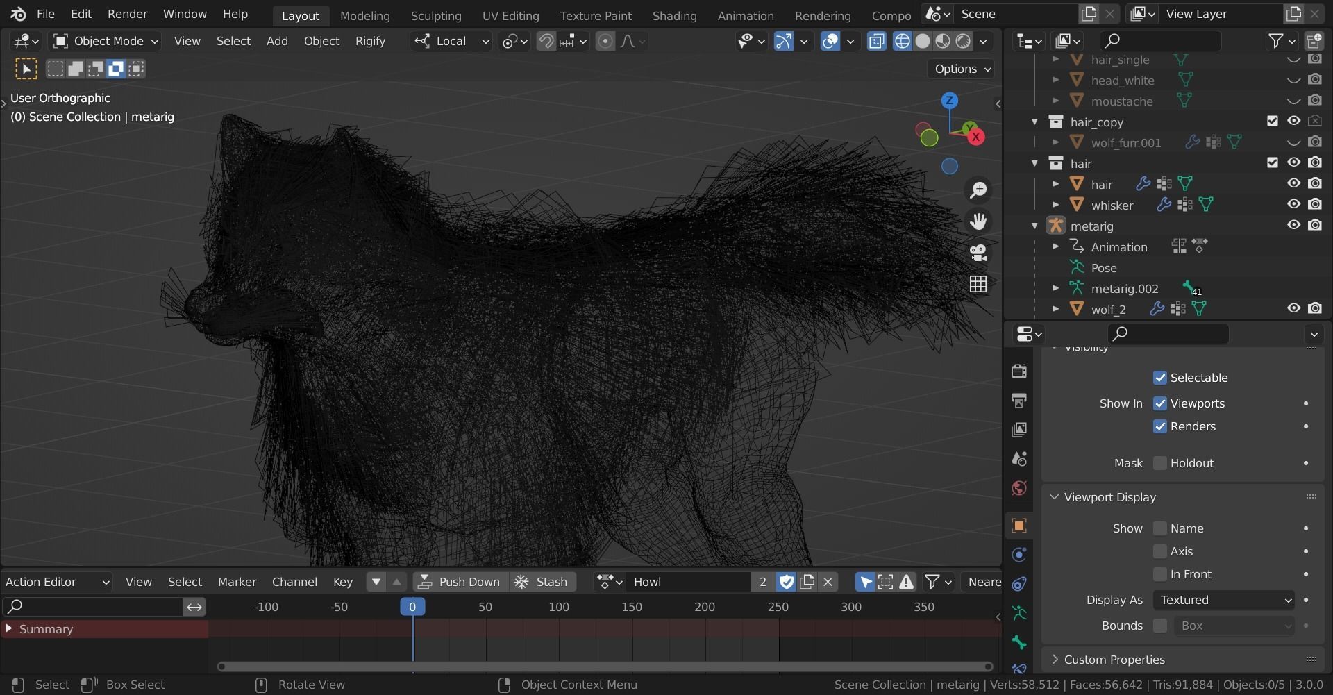Expand the Summary channel row
Viewport: 1333px width, 695px height.
[8, 629]
